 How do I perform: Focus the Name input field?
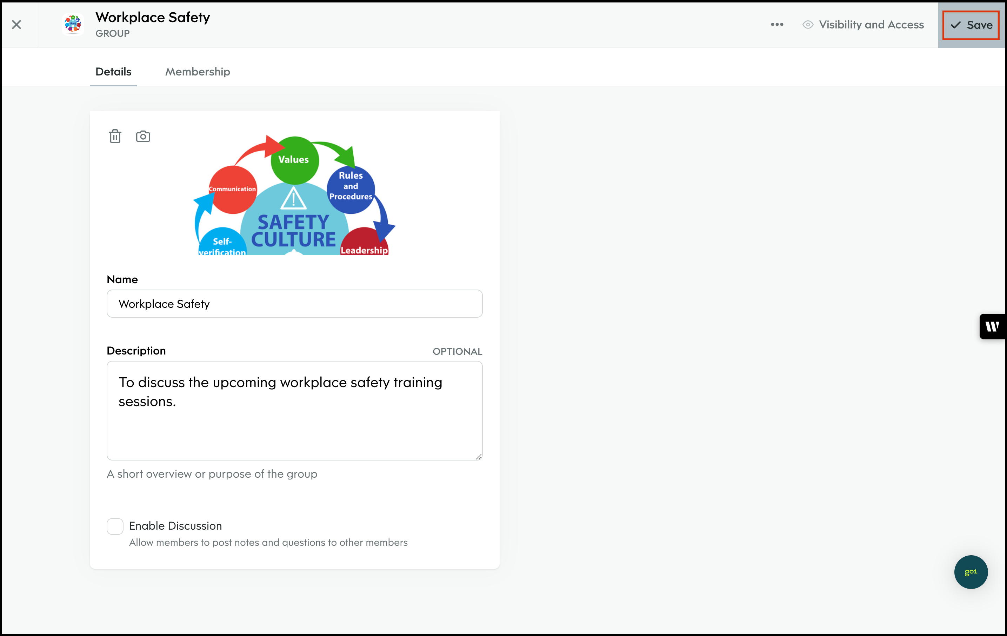coord(294,304)
